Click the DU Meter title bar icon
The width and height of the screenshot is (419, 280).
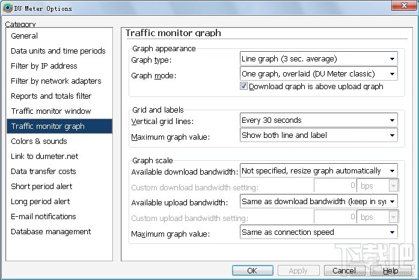pos(7,8)
